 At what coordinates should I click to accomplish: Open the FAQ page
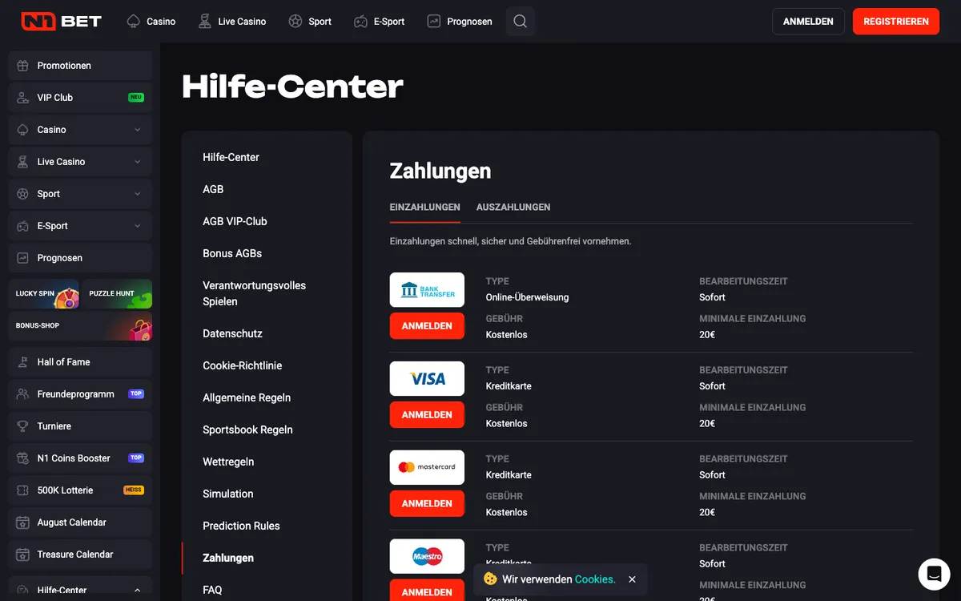point(212,590)
